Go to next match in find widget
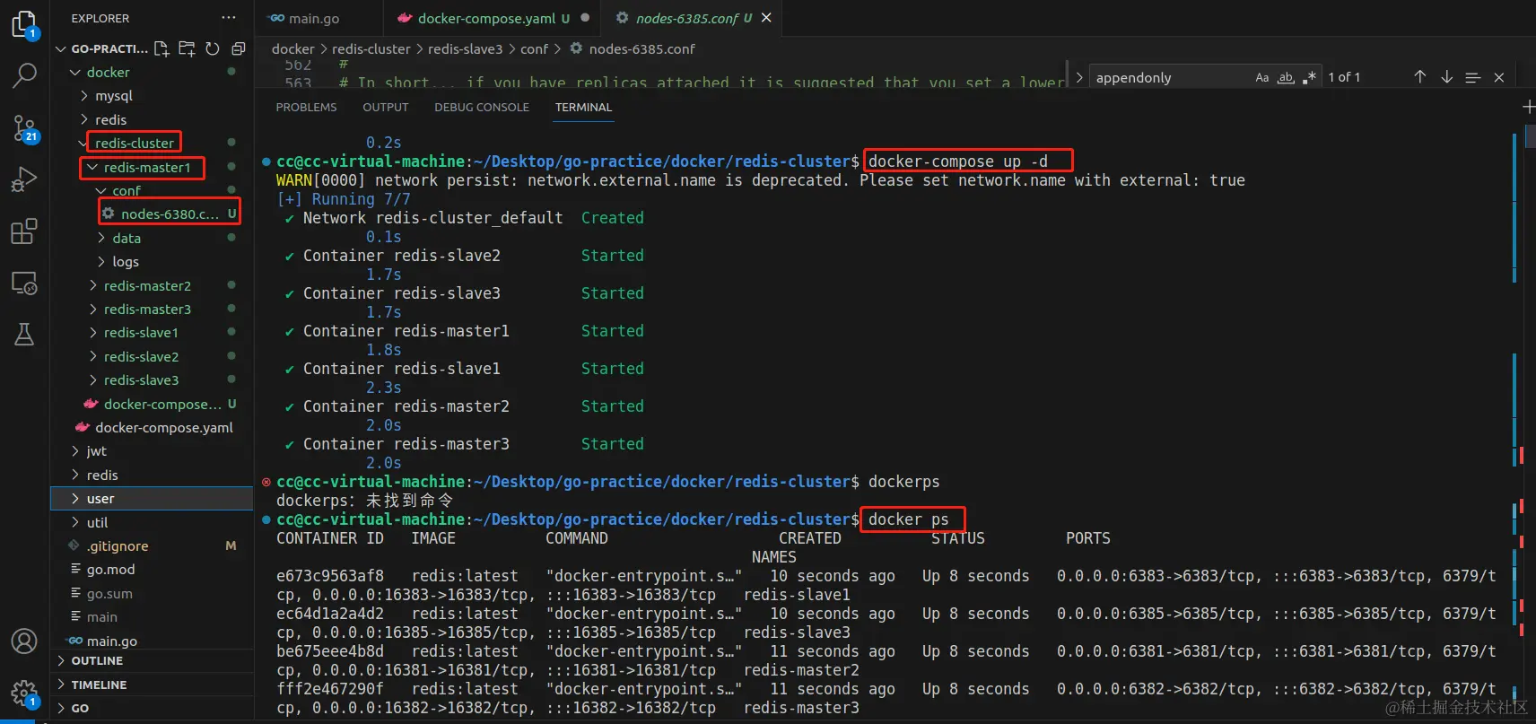Screen dimensions: 1536x724 coord(1446,77)
